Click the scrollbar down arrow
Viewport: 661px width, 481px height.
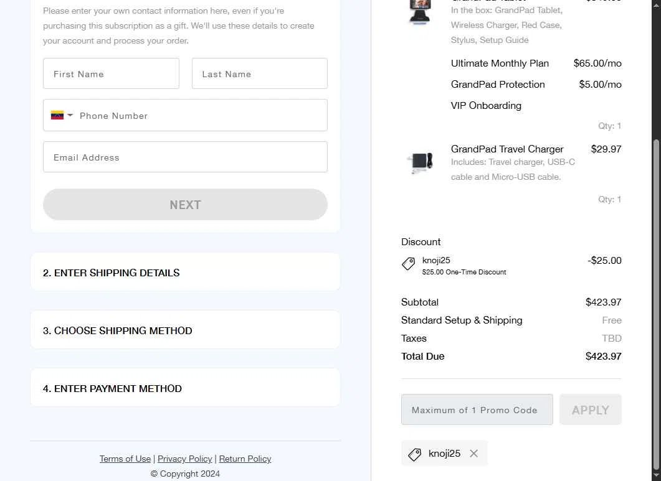click(x=656, y=476)
